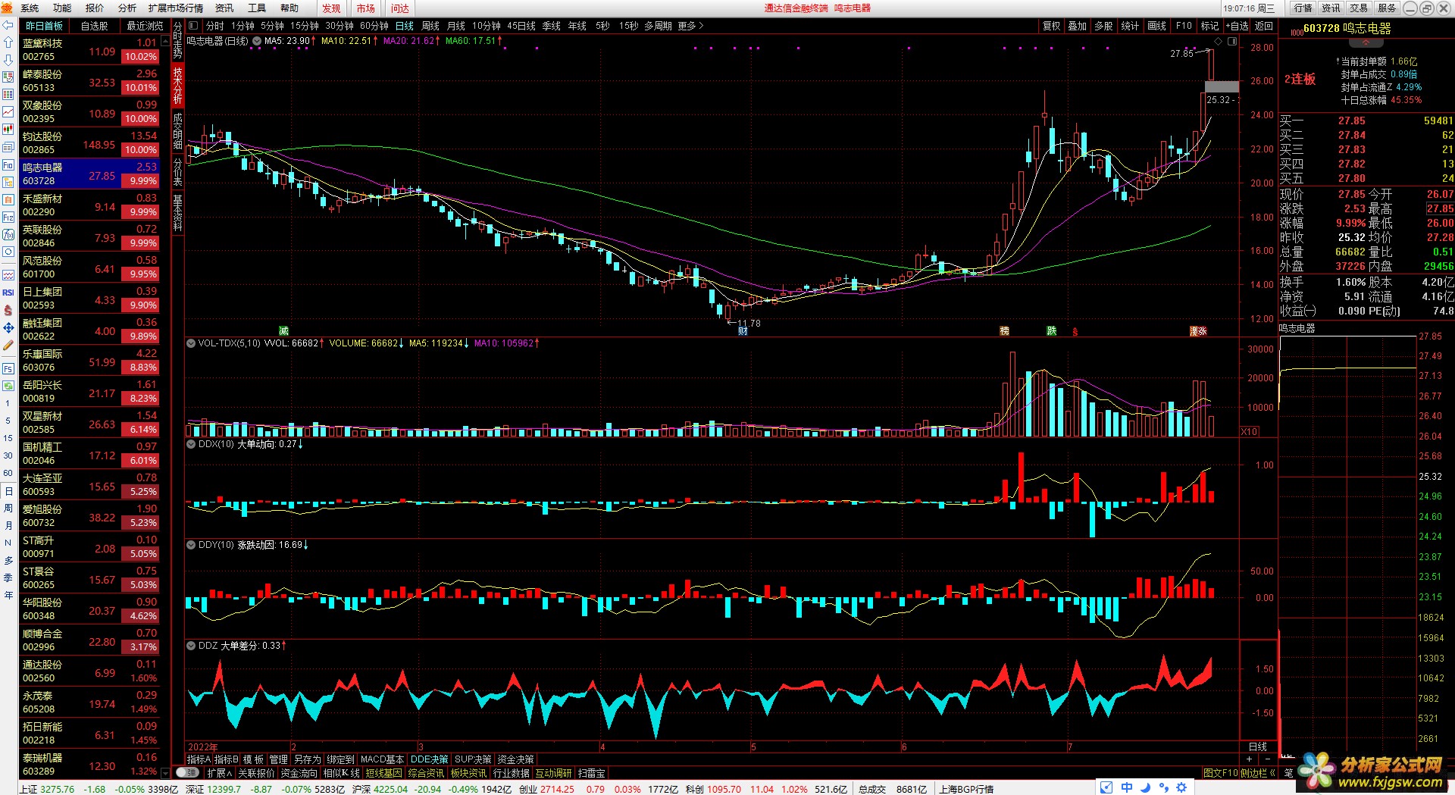Toggle the moving average indicator circle near MA5
The width and height of the screenshot is (1455, 795).
(257, 41)
